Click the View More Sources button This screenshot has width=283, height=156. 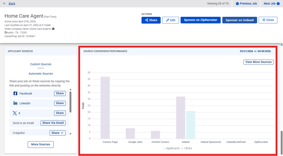click(259, 62)
